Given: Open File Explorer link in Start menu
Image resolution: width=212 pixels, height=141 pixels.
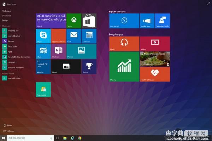Looking at the screenshot, I should pos(7,11).
